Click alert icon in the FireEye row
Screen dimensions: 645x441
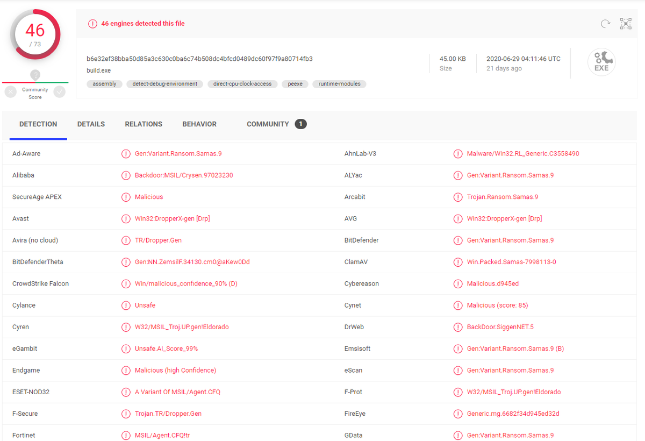point(458,414)
